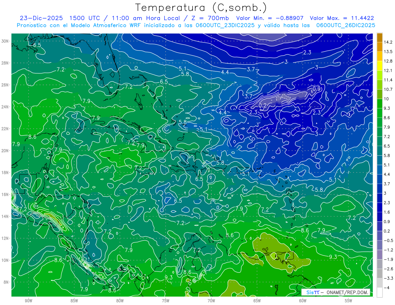Click the "22N" latitude axis label

6,129
